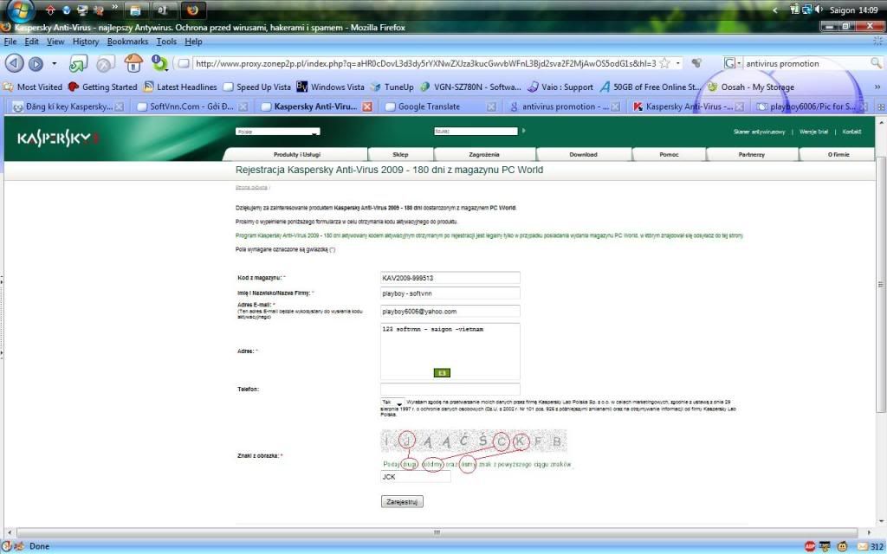The height and width of the screenshot is (554, 887).
Task: Open the Zagrożenia navigation tab
Action: pos(484,154)
